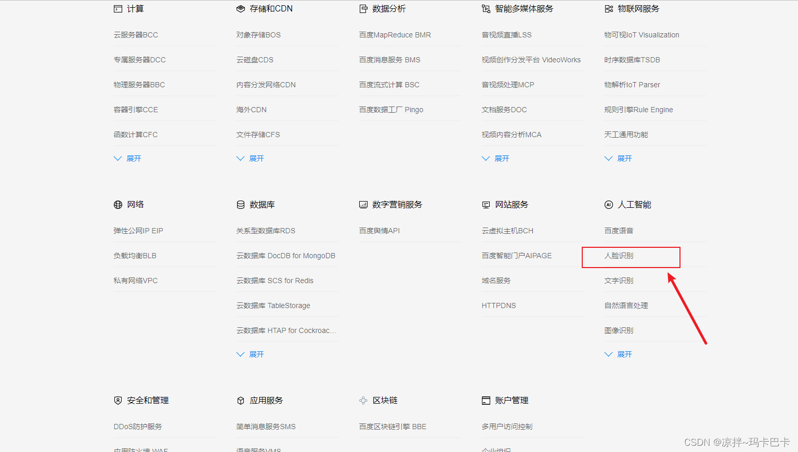Click the 账户管理 icon

486,401
